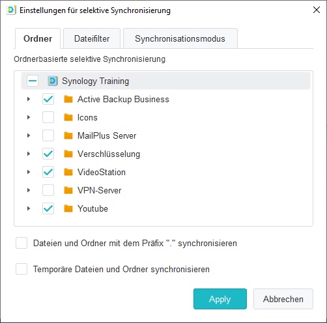Expand the Icons folder arrow

pyautogui.click(x=29, y=117)
